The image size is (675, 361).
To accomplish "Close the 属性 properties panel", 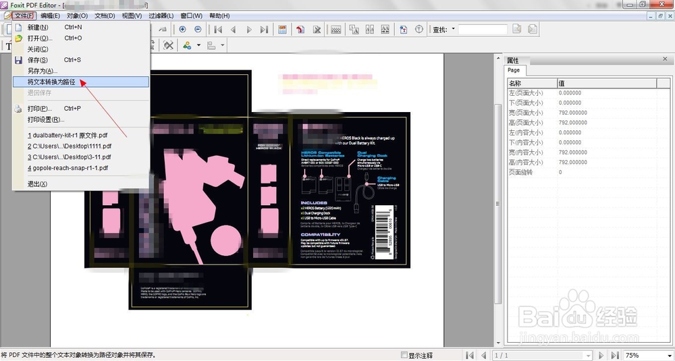I will pos(665,59).
